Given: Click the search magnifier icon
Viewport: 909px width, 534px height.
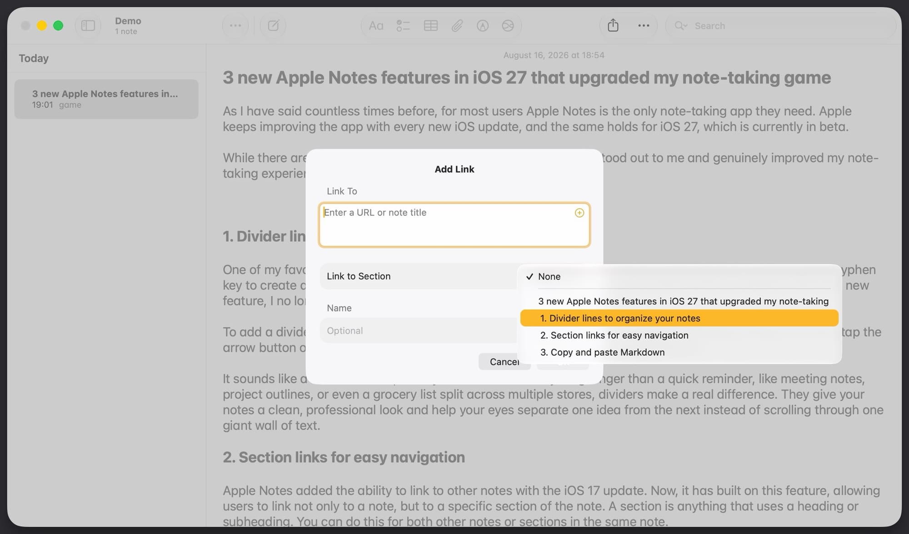Looking at the screenshot, I should pos(680,26).
